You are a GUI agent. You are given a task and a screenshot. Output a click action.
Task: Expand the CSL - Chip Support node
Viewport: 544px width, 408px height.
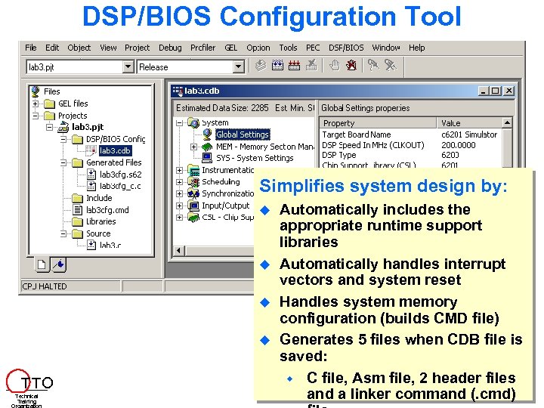tap(179, 218)
